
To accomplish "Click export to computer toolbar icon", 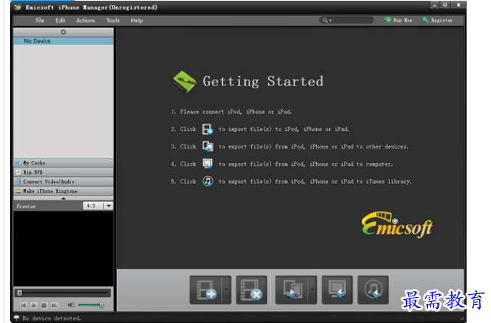I will (337, 290).
